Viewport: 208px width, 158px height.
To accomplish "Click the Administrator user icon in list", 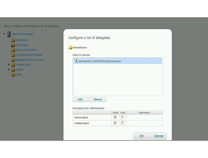I will click(x=76, y=61).
